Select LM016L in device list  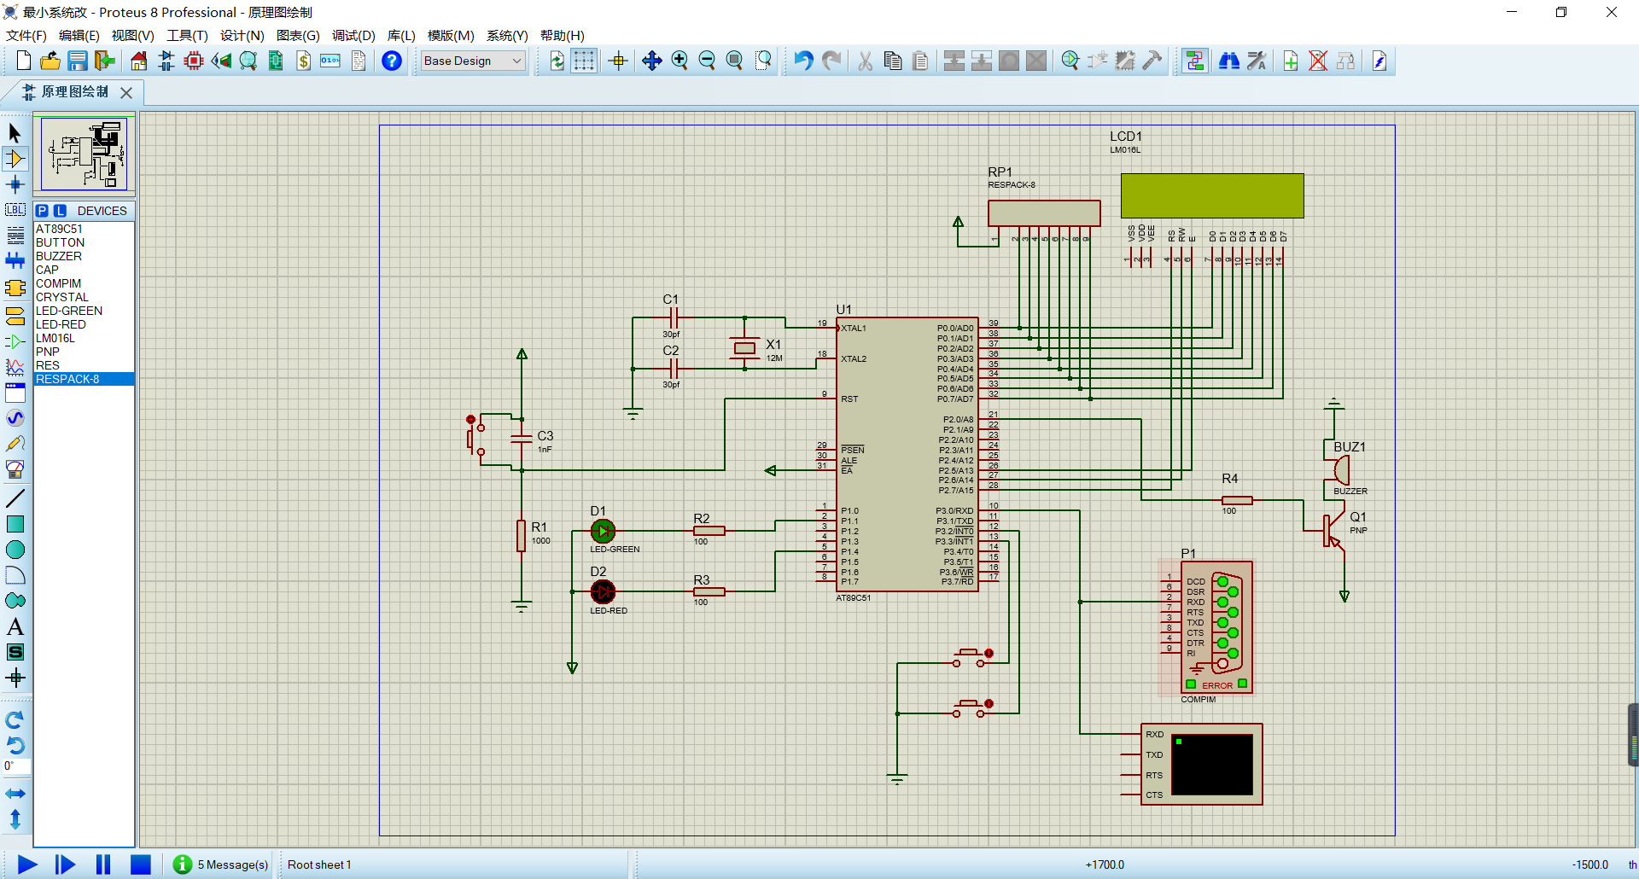click(x=84, y=338)
